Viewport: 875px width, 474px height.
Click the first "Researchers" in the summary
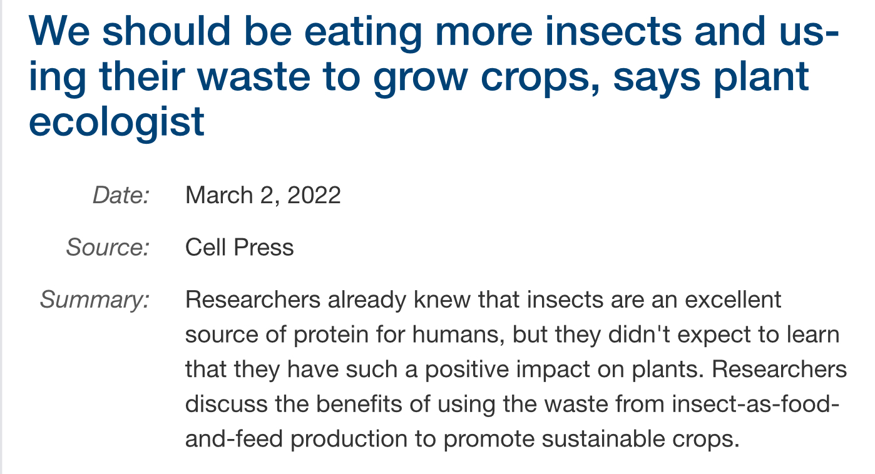[252, 300]
